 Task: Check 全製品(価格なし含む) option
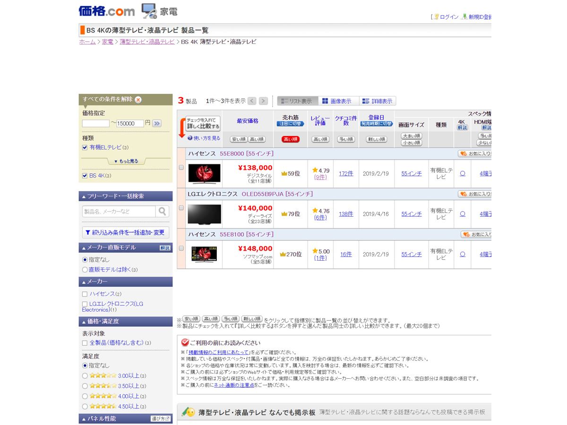point(85,343)
